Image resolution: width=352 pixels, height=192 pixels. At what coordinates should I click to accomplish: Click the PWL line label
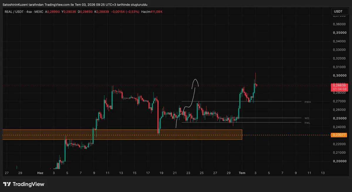point(307,123)
